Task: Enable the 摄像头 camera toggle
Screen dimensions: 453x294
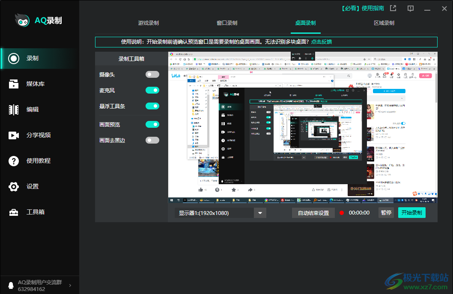Action: (152, 74)
